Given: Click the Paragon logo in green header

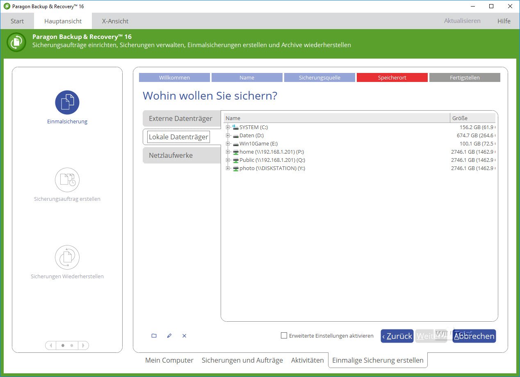Looking at the screenshot, I should (16, 41).
